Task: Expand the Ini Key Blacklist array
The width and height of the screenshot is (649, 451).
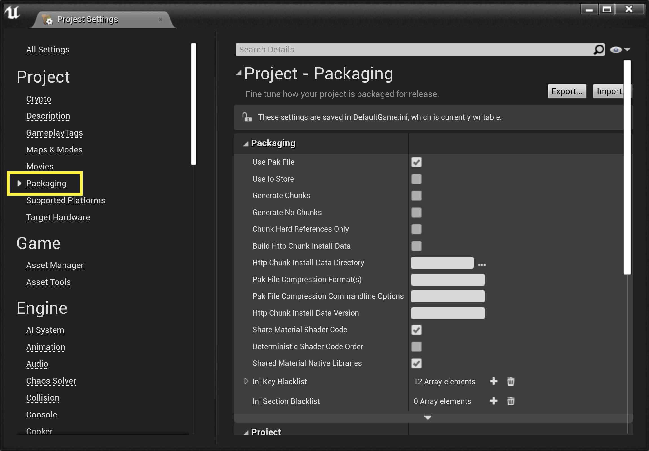Action: click(246, 381)
